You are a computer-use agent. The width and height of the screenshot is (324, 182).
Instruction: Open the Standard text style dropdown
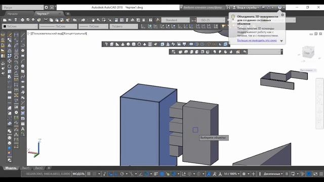pos(175,20)
